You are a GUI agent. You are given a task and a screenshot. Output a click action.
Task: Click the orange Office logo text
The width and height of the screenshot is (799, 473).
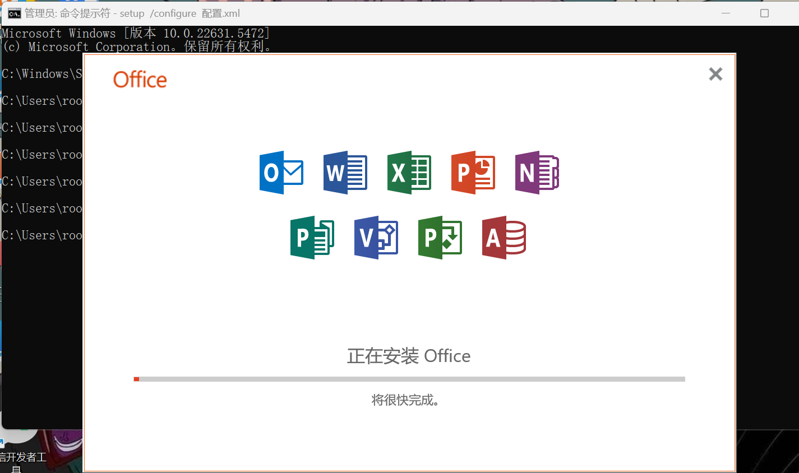(x=140, y=80)
